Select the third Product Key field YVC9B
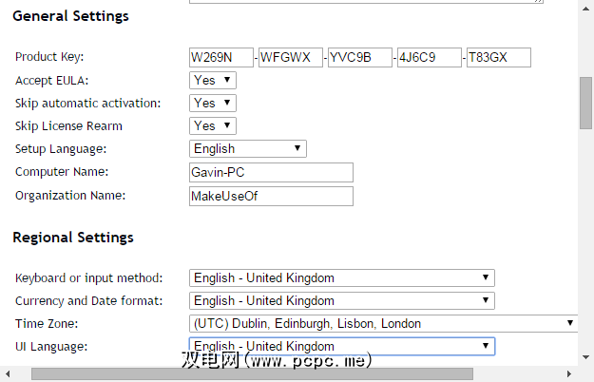 click(360, 58)
